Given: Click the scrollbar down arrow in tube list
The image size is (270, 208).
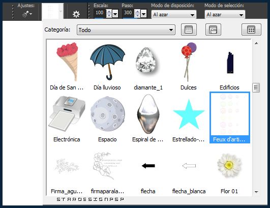Looking at the screenshot, I should coord(256,192).
